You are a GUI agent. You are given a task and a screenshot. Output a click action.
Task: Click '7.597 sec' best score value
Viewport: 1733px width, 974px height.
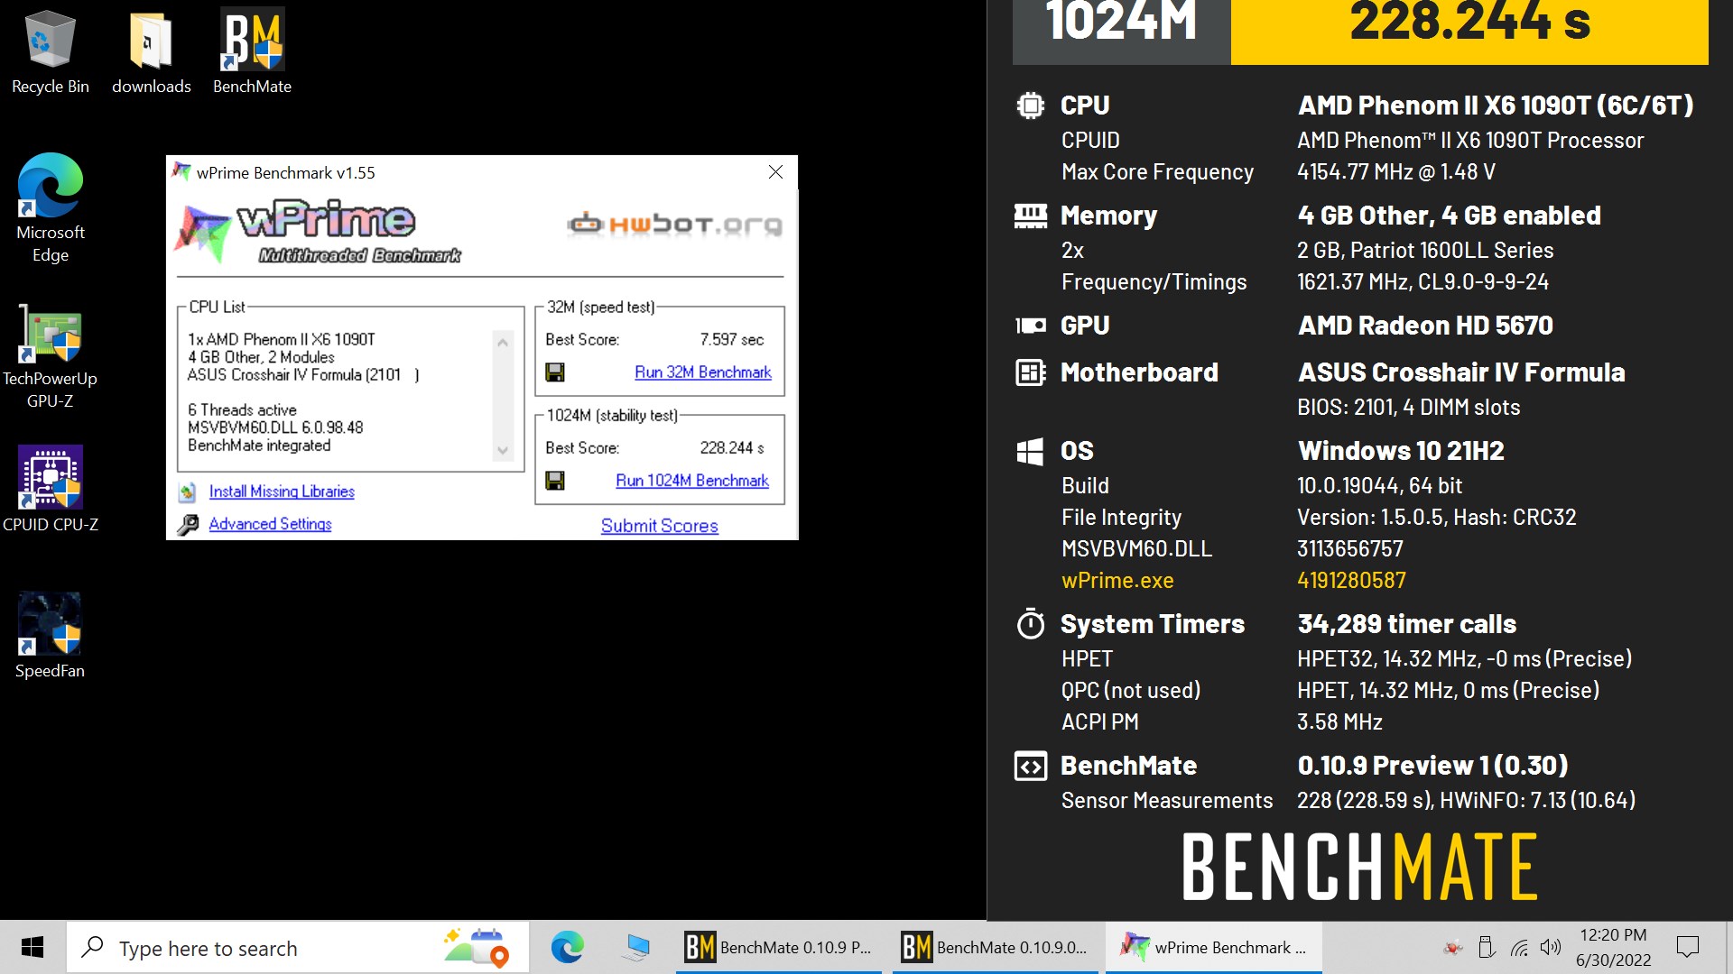(732, 340)
